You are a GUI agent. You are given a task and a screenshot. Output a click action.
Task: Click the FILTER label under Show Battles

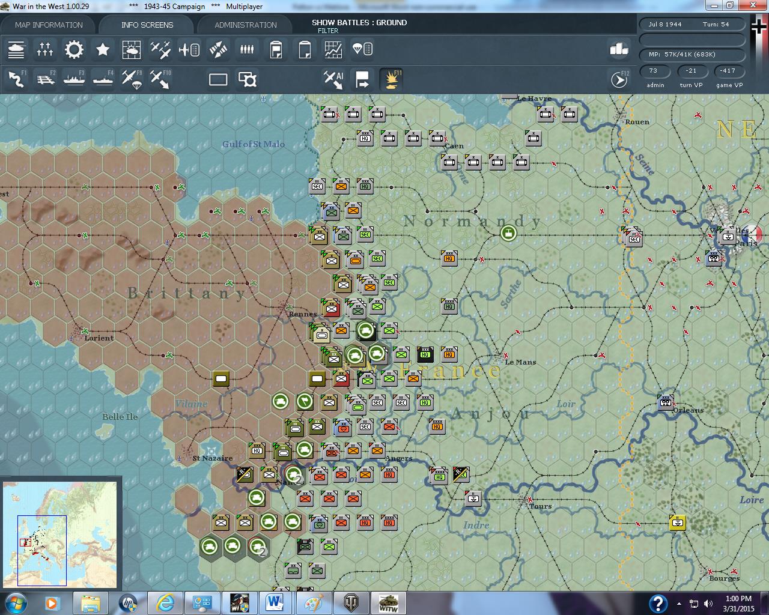328,31
